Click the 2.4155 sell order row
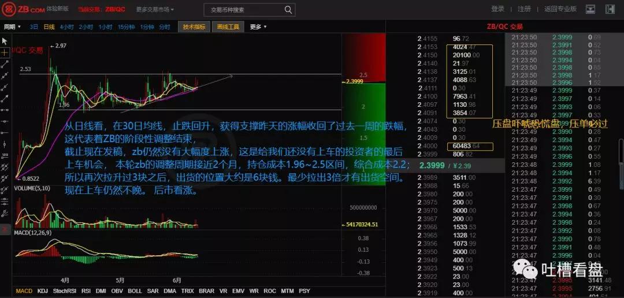Viewport: 624px width, 298px height. click(x=445, y=39)
